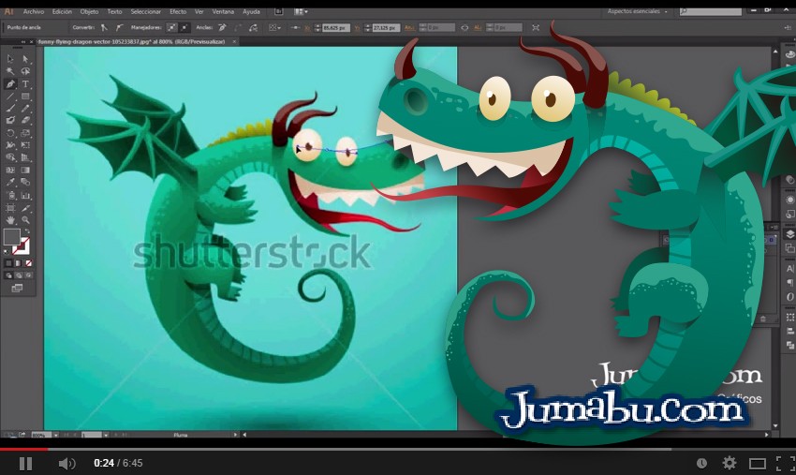
Task: Enable hide handles for multiple anchors
Action: coord(184,27)
